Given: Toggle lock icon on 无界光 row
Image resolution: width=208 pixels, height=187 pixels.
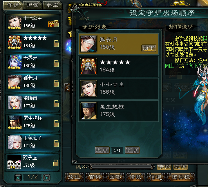Looking at the screenshot, I should (56, 64).
